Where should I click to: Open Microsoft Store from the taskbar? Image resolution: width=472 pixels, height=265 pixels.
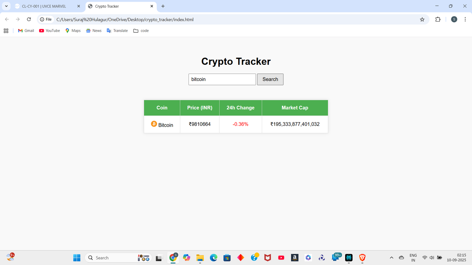(227, 258)
